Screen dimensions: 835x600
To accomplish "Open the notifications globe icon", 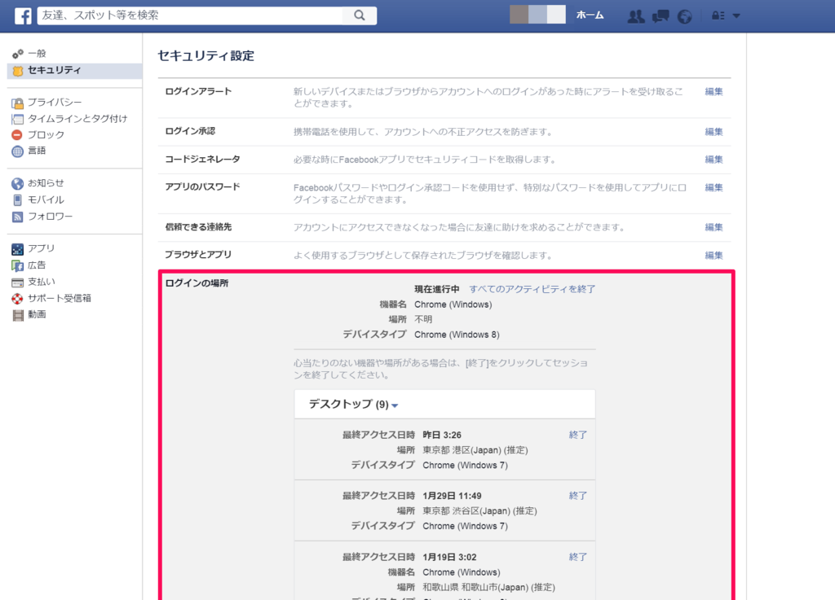I will pos(684,16).
